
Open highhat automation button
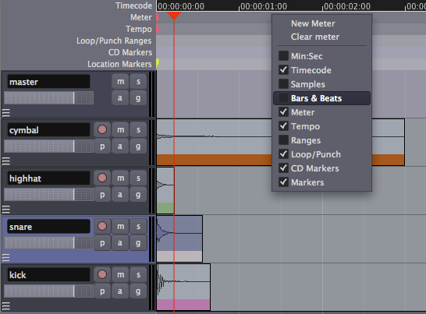120,195
